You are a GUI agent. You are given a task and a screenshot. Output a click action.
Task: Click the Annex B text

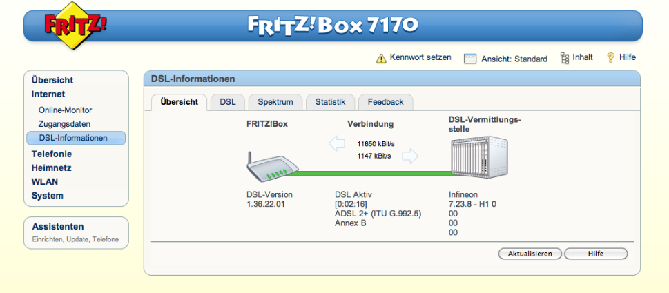pos(350,223)
